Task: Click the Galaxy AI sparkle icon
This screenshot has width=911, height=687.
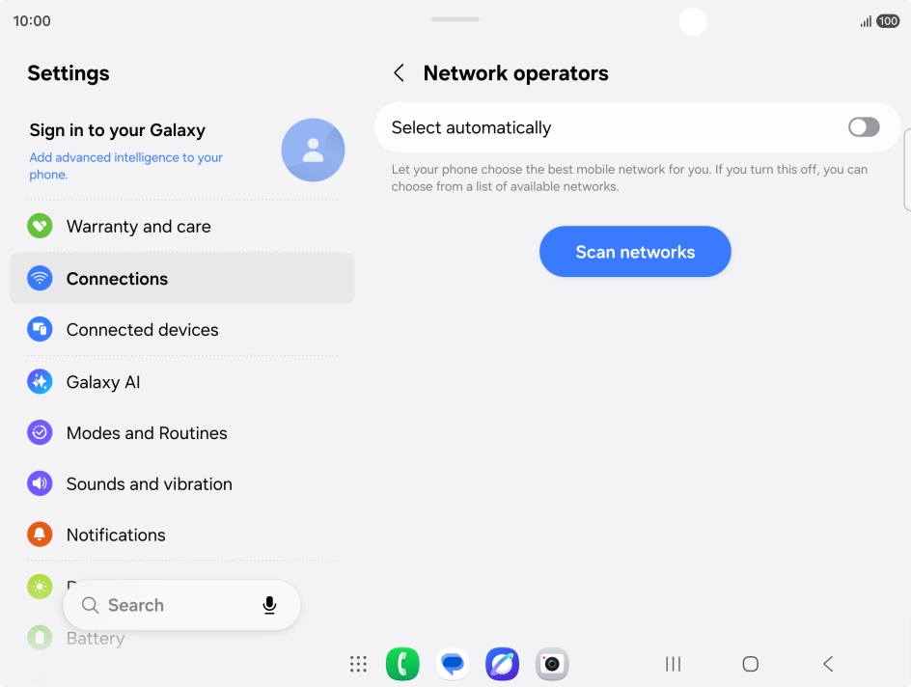Action: point(40,381)
